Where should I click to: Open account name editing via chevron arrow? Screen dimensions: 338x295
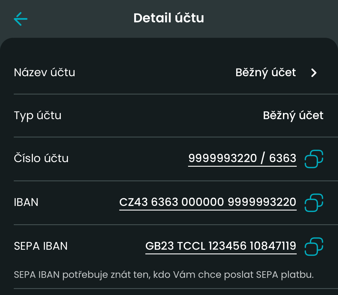pos(314,73)
